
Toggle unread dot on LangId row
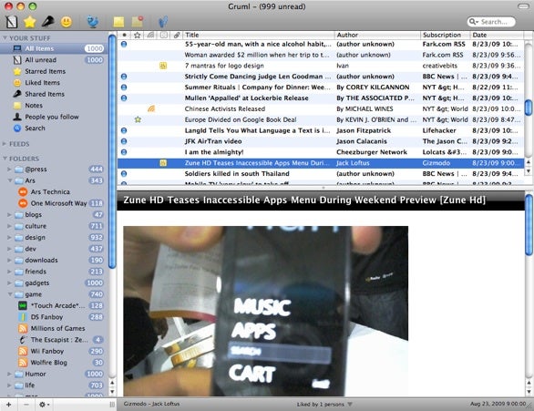(x=124, y=130)
